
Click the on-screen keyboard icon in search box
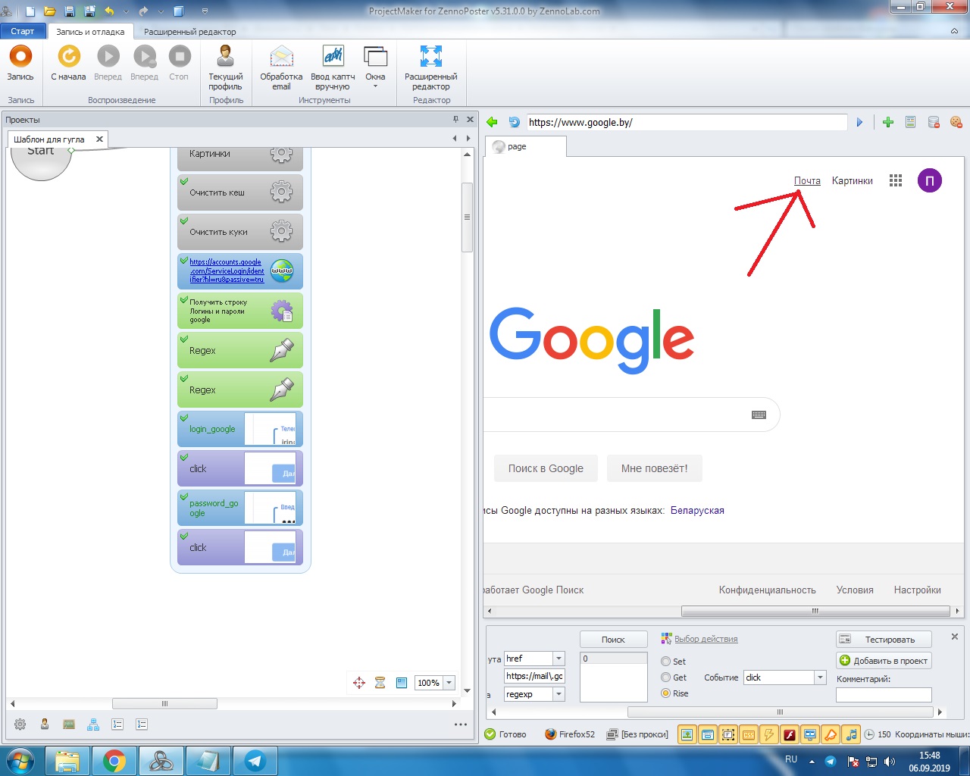coord(759,415)
